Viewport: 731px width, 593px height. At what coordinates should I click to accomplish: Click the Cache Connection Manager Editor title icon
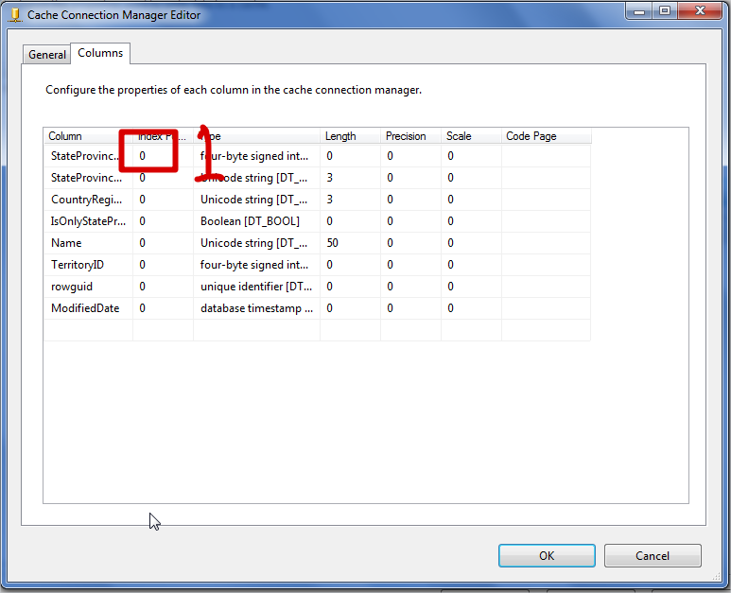pyautogui.click(x=14, y=15)
